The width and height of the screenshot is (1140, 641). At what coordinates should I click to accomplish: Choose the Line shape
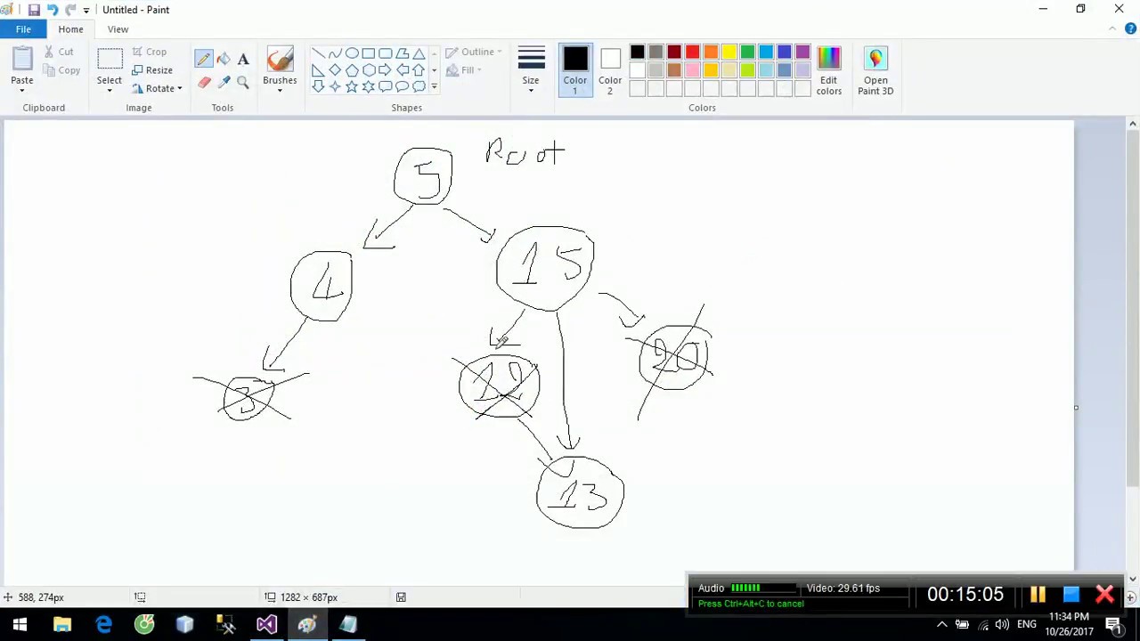pos(318,53)
